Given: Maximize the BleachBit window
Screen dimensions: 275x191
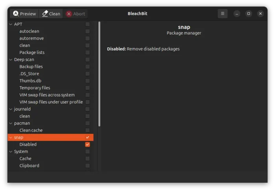Looking at the screenshot, I should point(249,14).
